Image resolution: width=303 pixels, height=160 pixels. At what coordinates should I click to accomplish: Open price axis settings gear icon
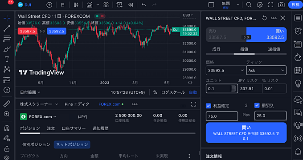point(190,83)
